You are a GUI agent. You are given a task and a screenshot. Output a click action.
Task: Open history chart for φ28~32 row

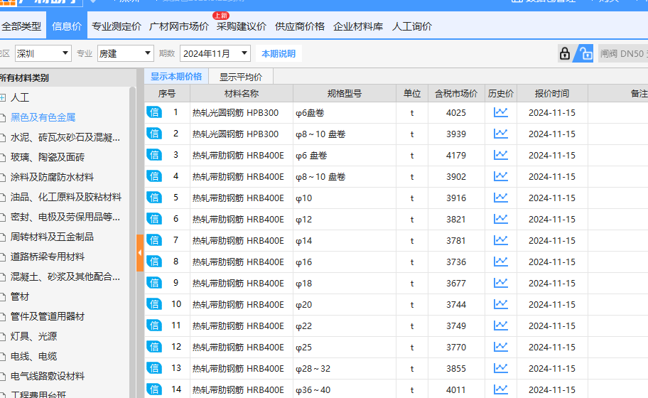click(x=500, y=368)
